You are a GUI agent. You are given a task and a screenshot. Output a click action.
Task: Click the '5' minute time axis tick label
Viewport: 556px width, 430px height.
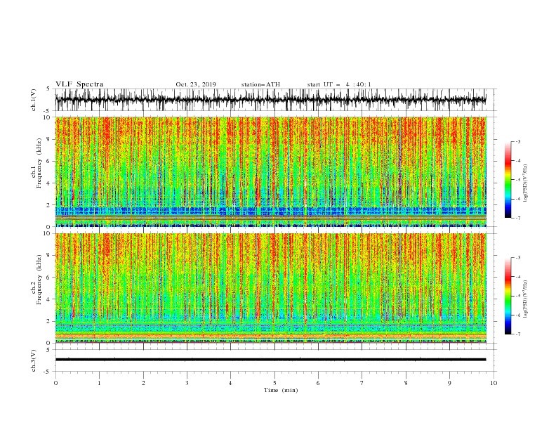click(274, 383)
